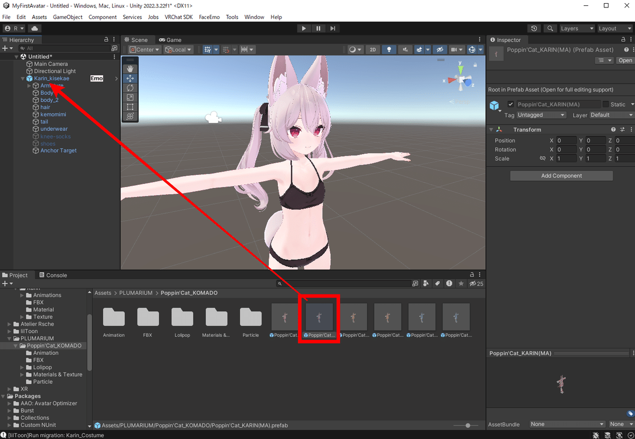This screenshot has width=635, height=439.
Task: Search by label tag icon in Project
Action: point(438,283)
